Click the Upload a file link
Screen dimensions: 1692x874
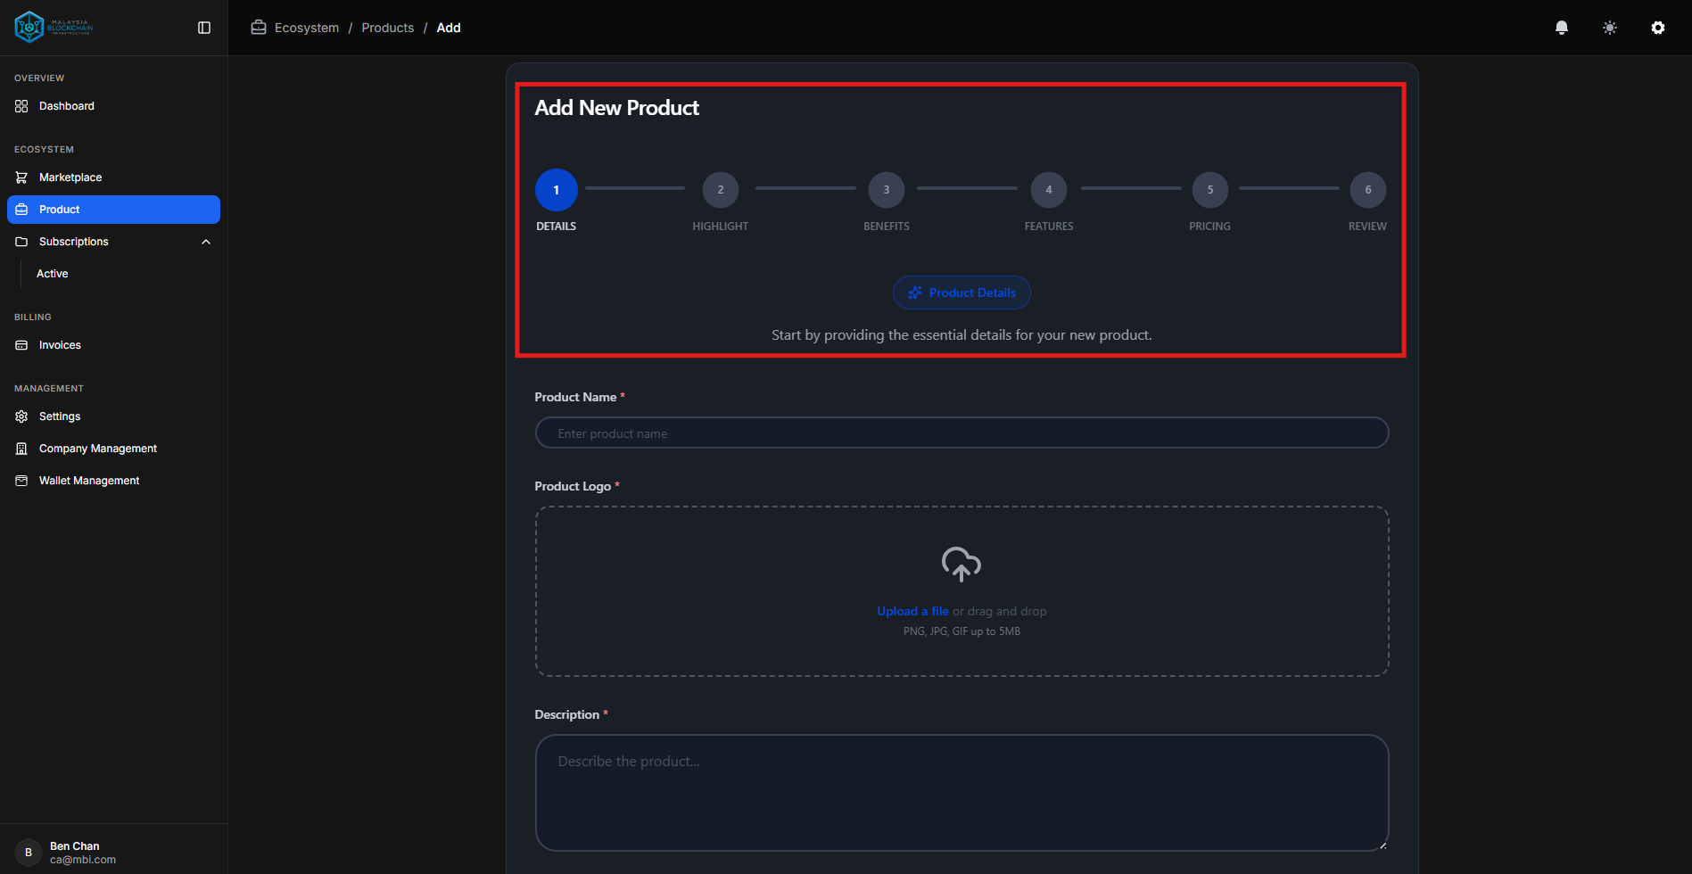(x=912, y=611)
